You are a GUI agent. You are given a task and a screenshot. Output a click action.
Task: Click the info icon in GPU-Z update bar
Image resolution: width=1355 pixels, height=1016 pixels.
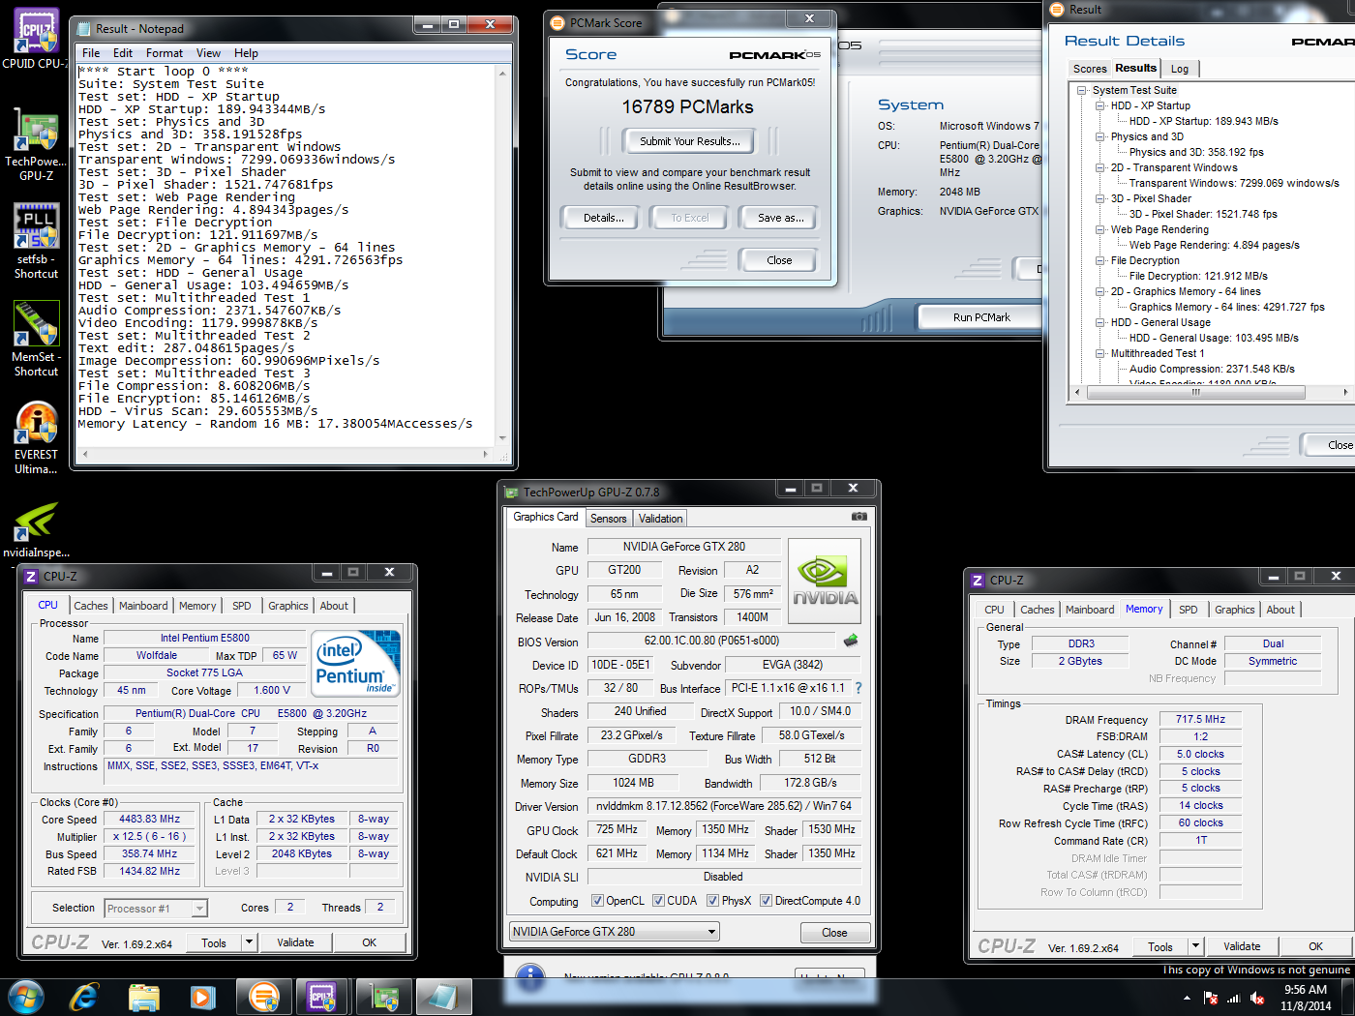click(529, 976)
